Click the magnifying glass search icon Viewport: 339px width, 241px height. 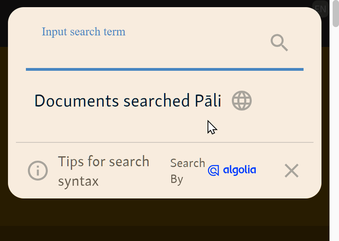pyautogui.click(x=279, y=43)
